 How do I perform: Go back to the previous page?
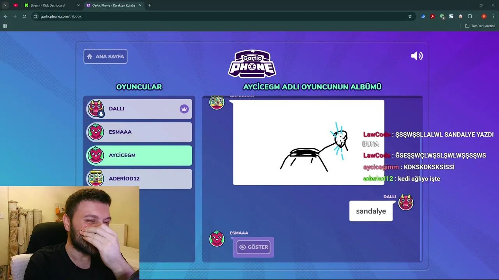[x=5, y=16]
